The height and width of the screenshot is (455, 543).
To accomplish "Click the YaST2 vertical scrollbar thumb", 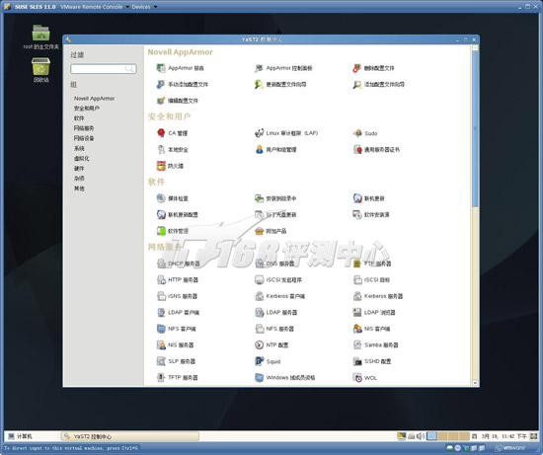I will coord(475,129).
